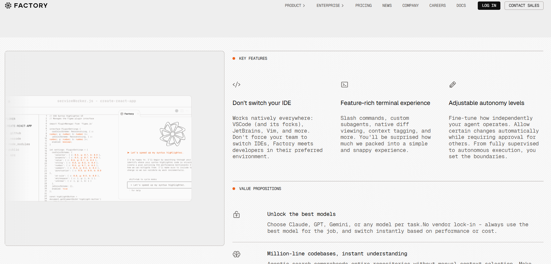Click the 'Works natively everywhere' paragraph
Viewport: 551px width, 264px height.
click(277, 137)
